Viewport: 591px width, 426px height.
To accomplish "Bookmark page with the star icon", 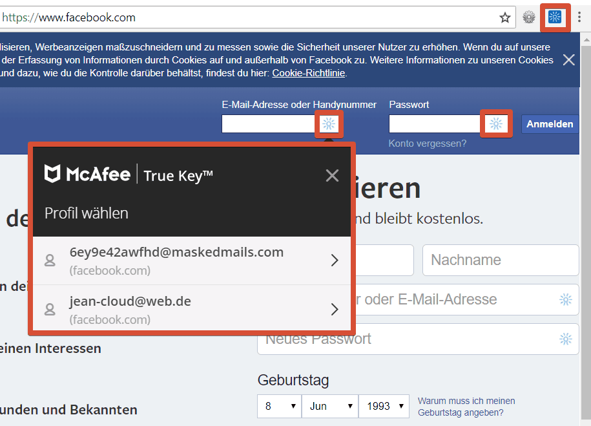I will tap(504, 17).
